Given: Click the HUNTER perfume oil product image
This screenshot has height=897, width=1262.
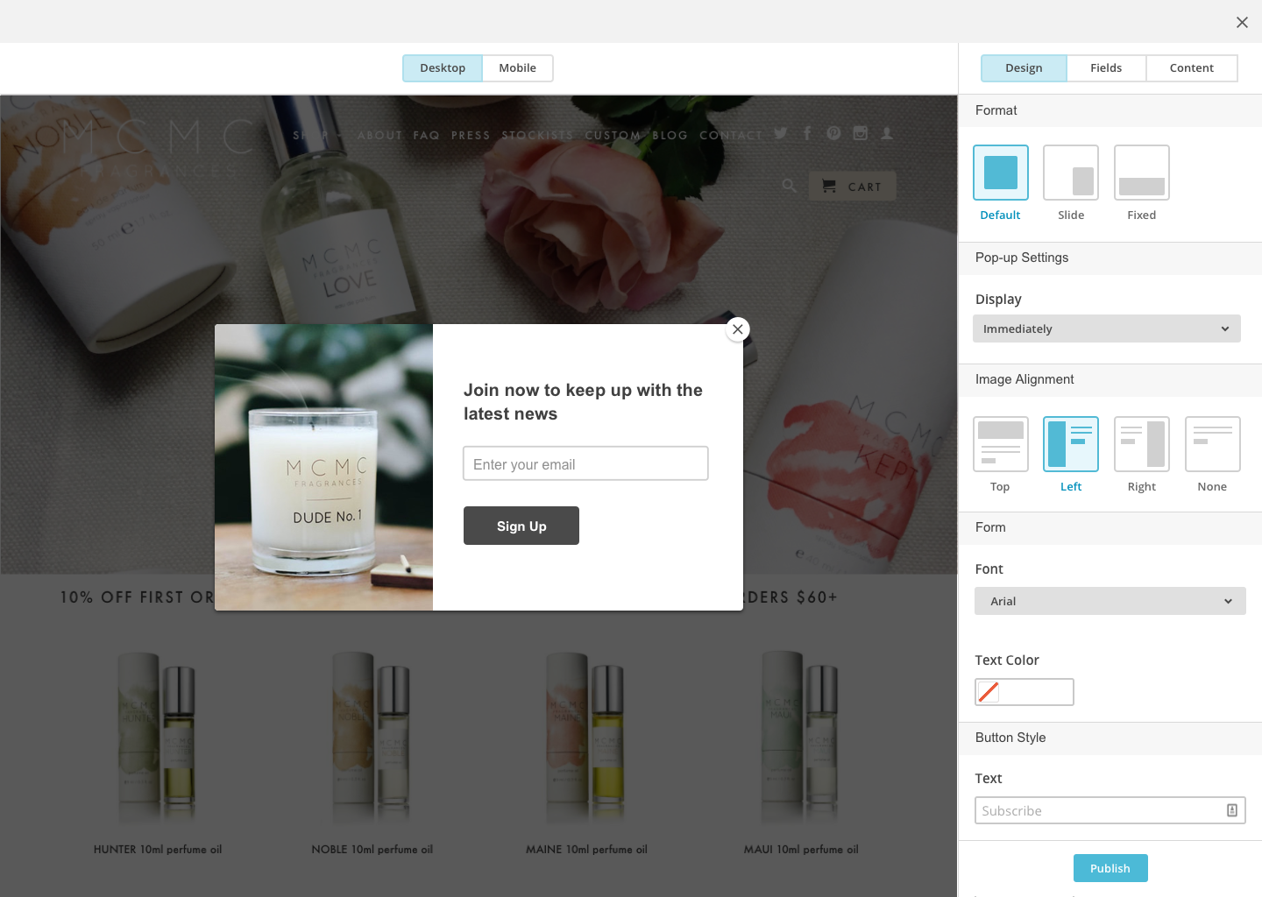Looking at the screenshot, I should (158, 738).
